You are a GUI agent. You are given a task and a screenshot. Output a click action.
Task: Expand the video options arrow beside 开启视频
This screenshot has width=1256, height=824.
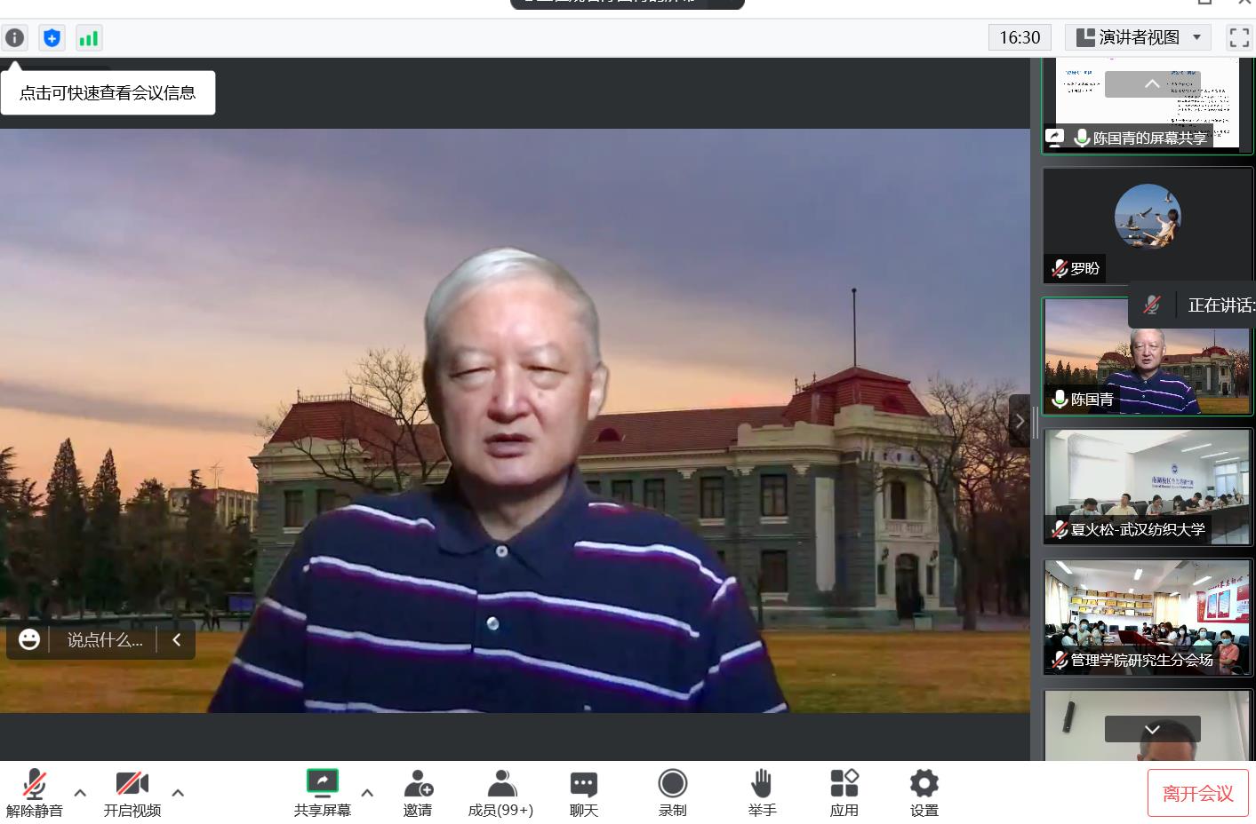point(178,792)
